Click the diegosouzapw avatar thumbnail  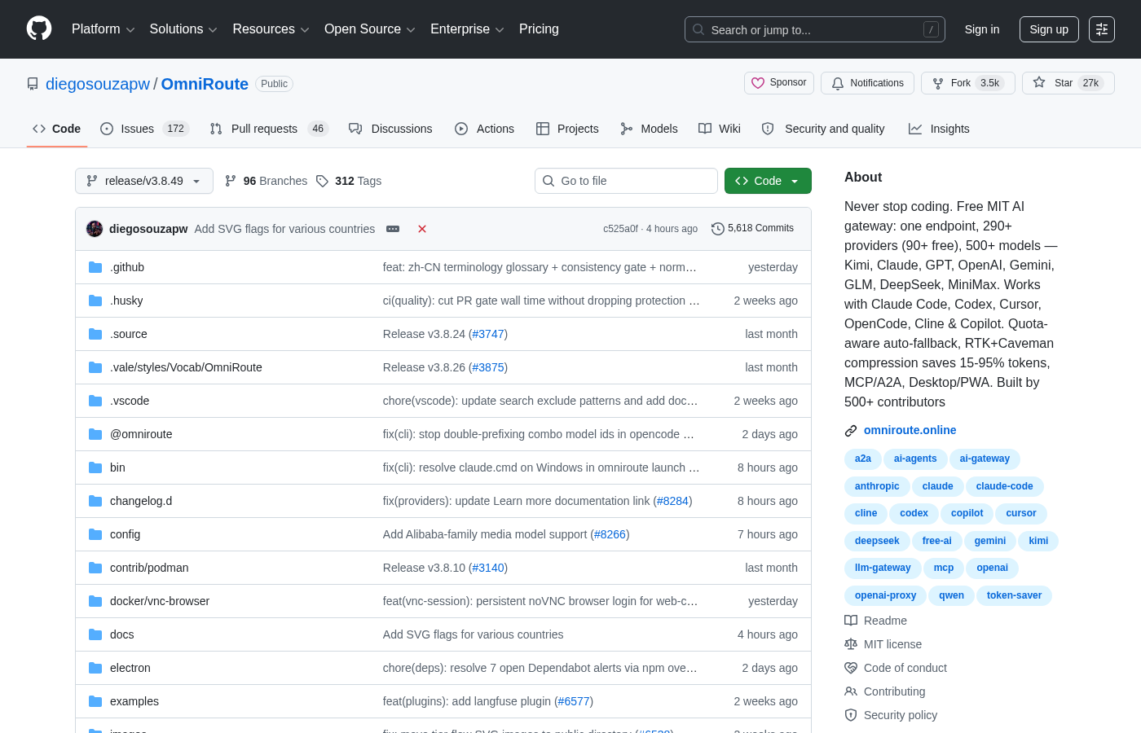click(x=95, y=229)
